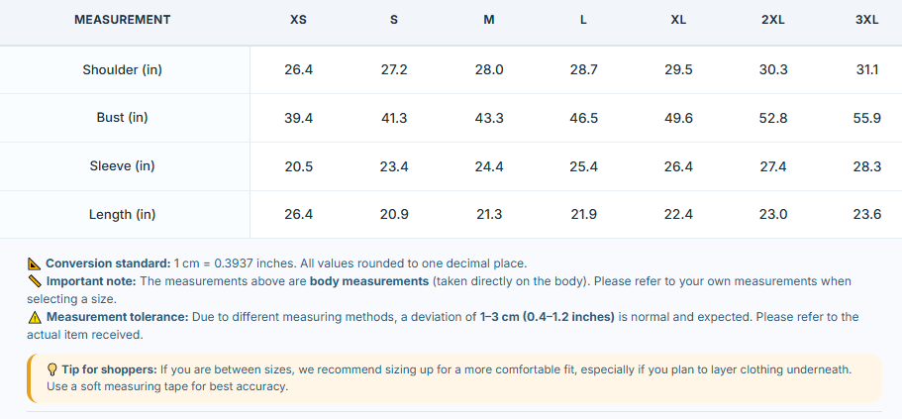Click the Length (in) row label
This screenshot has height=419, width=902.
coord(123,214)
